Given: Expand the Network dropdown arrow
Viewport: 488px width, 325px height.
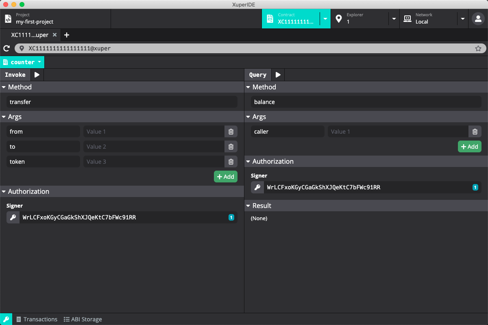Looking at the screenshot, I should (462, 19).
